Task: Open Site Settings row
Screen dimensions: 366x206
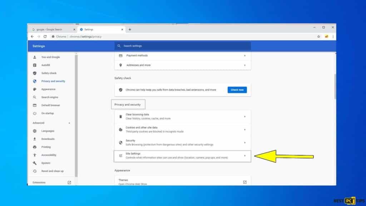Action: coord(183,156)
